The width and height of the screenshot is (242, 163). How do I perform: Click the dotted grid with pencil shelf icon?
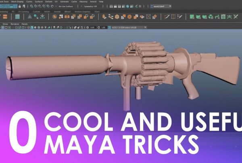[179, 17]
